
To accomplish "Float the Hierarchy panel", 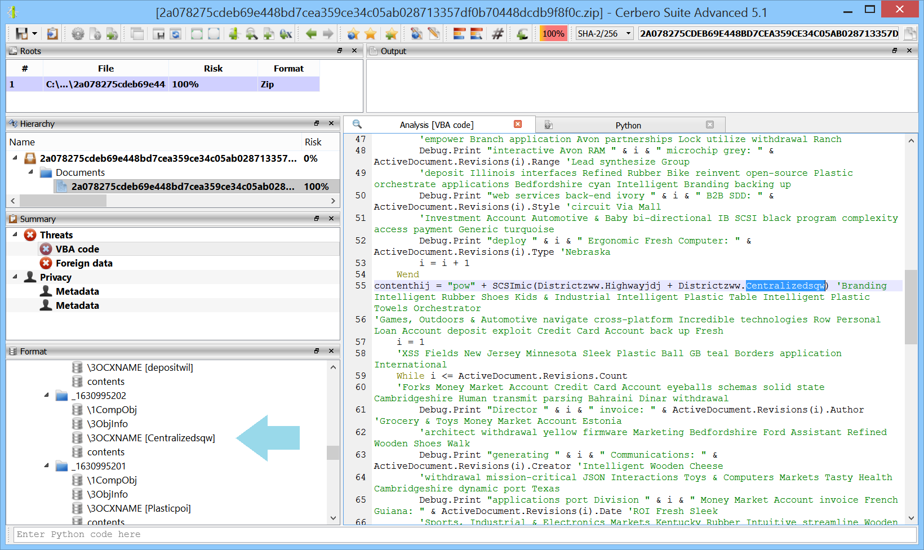I will click(x=317, y=123).
